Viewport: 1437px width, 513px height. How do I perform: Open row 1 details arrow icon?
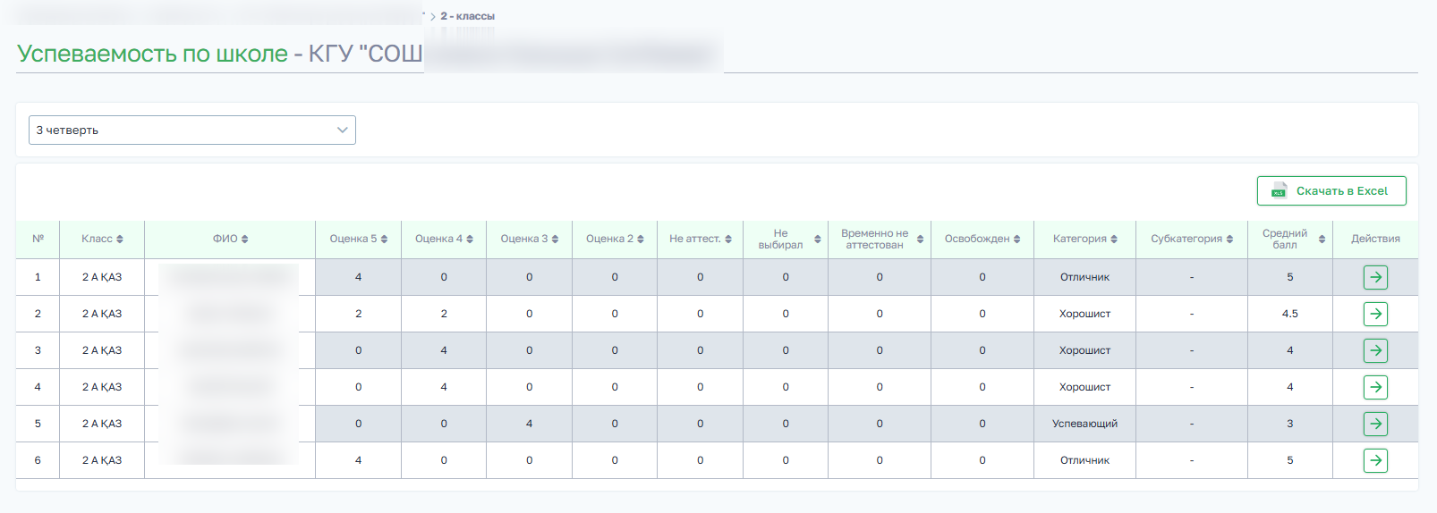[1375, 277]
